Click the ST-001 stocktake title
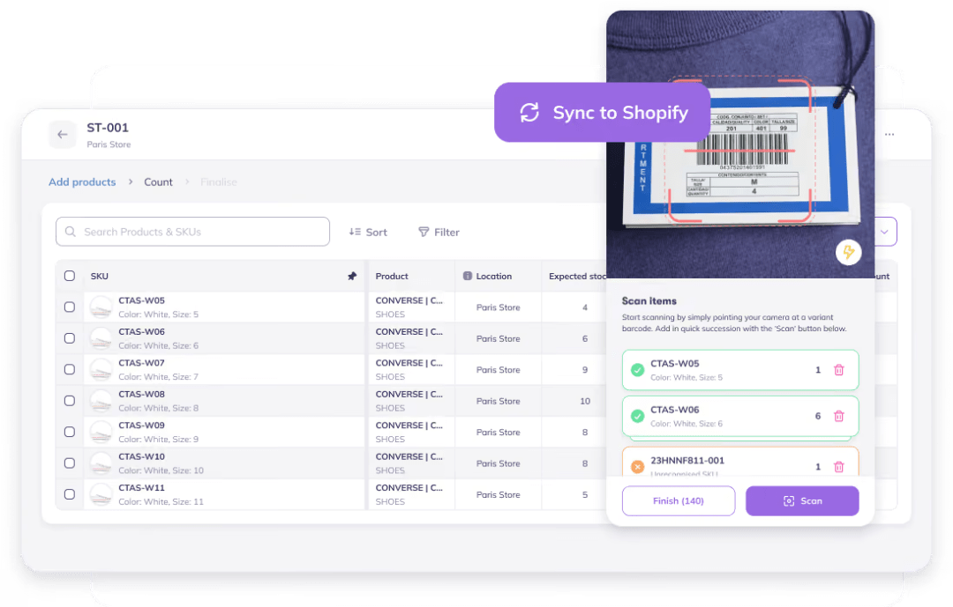Viewport: 953px width, 607px height. tap(108, 128)
